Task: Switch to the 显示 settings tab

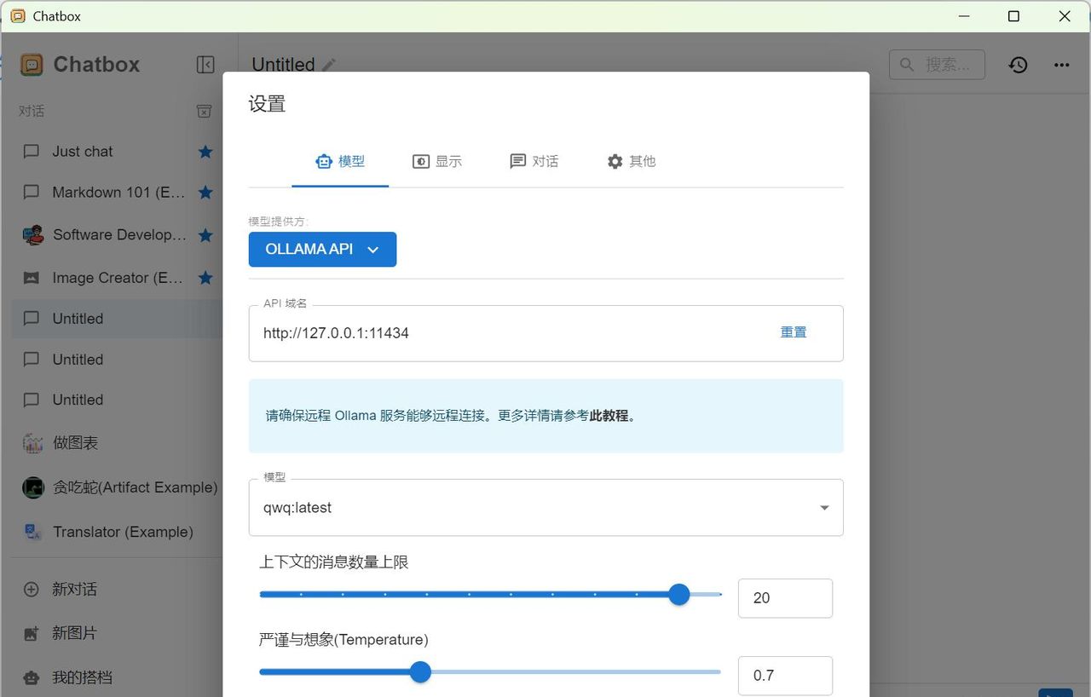Action: tap(437, 161)
